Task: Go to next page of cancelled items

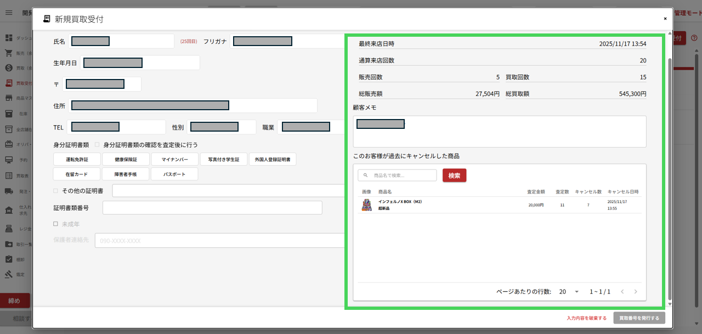Action: [636, 292]
